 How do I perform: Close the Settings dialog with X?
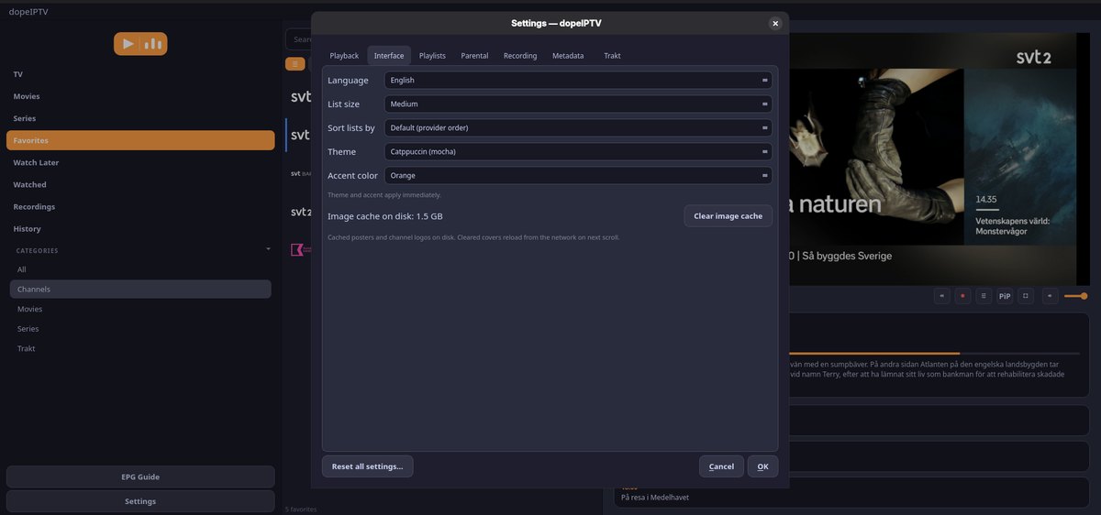pos(775,23)
